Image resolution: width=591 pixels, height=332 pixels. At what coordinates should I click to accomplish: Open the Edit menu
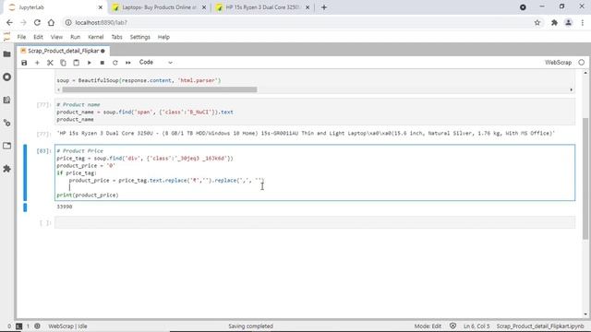[x=38, y=37]
